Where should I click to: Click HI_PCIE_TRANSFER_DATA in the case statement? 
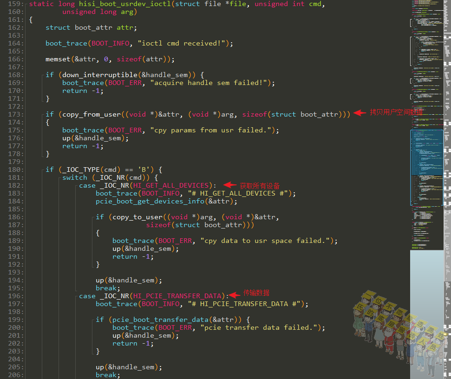pos(177,296)
